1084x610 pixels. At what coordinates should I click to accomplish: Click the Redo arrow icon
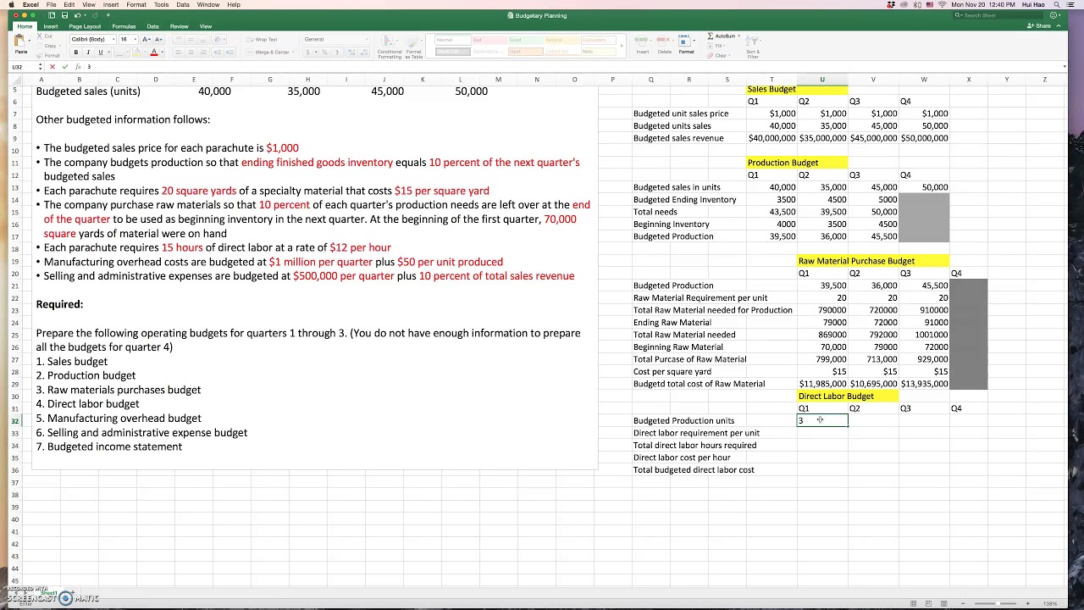pyautogui.click(x=95, y=15)
